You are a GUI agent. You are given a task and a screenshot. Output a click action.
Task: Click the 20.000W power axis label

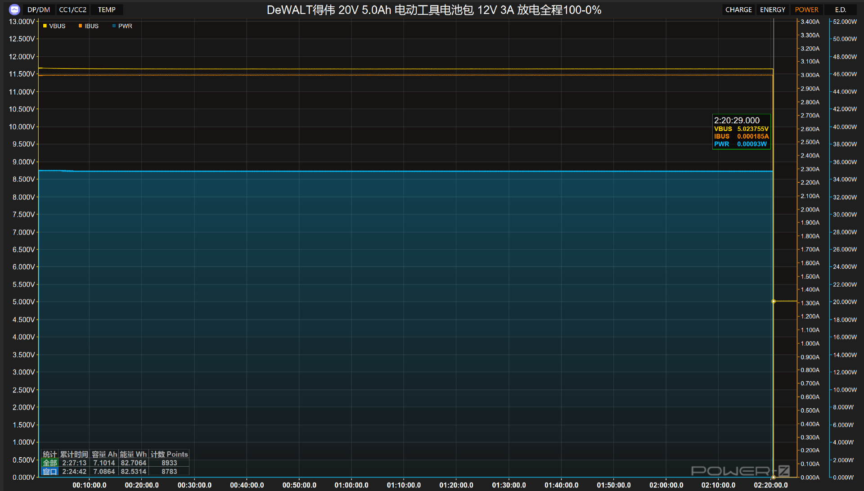coord(845,302)
